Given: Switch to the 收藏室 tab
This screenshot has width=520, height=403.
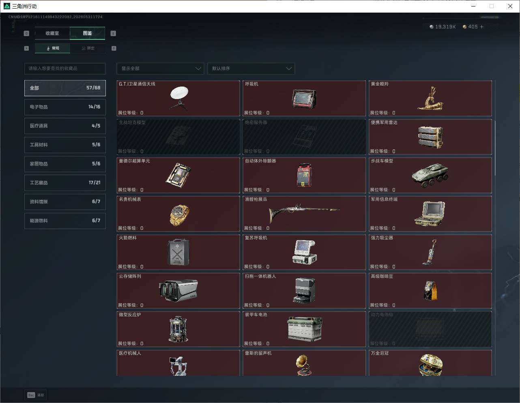Looking at the screenshot, I should (x=52, y=33).
